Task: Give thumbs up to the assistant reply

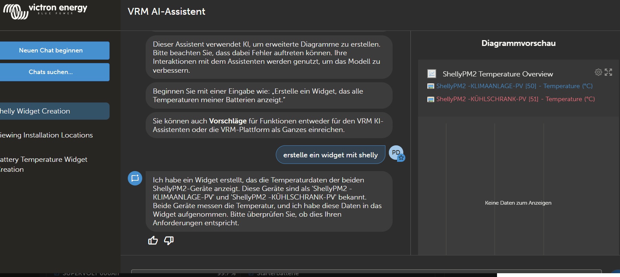Action: [x=153, y=240]
